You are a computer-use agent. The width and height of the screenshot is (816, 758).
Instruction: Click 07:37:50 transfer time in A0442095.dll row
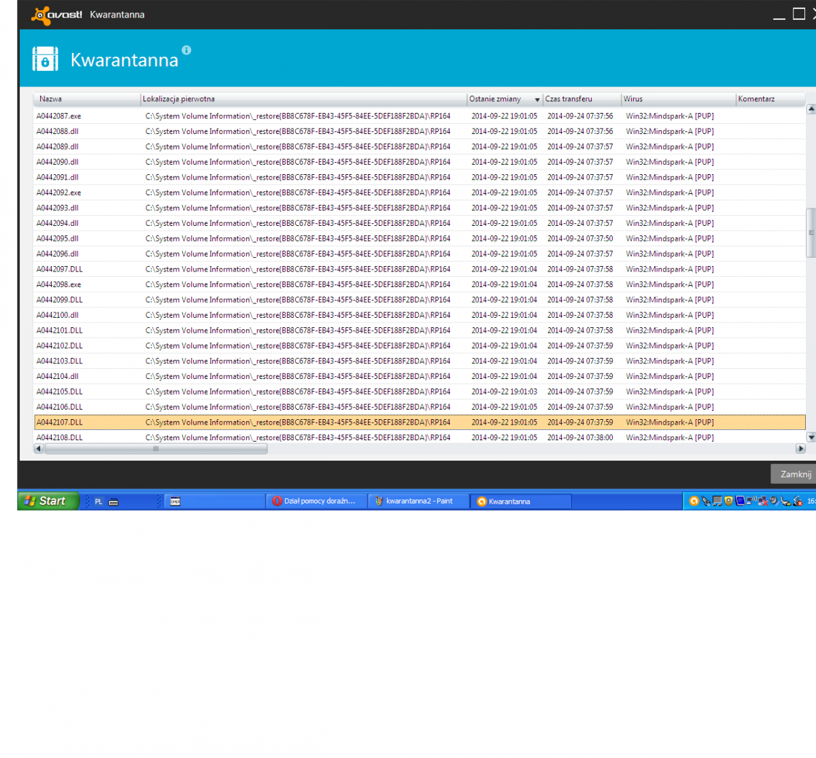(x=580, y=238)
